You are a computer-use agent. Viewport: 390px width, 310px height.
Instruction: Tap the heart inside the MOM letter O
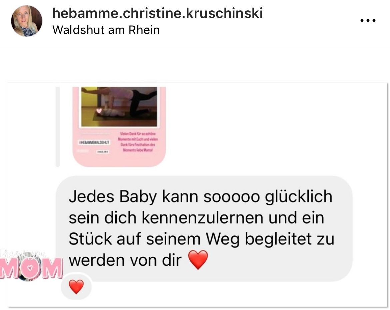coord(30,268)
